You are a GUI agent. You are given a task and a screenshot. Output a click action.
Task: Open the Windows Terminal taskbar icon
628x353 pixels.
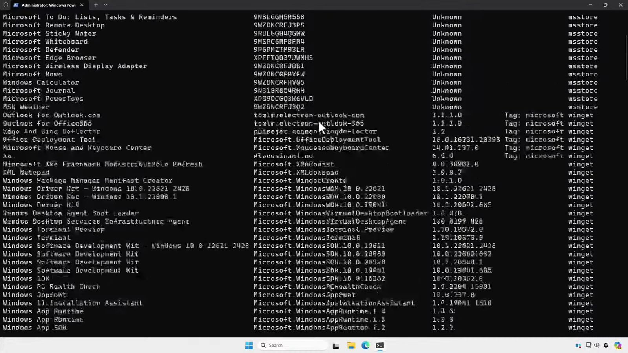380,345
